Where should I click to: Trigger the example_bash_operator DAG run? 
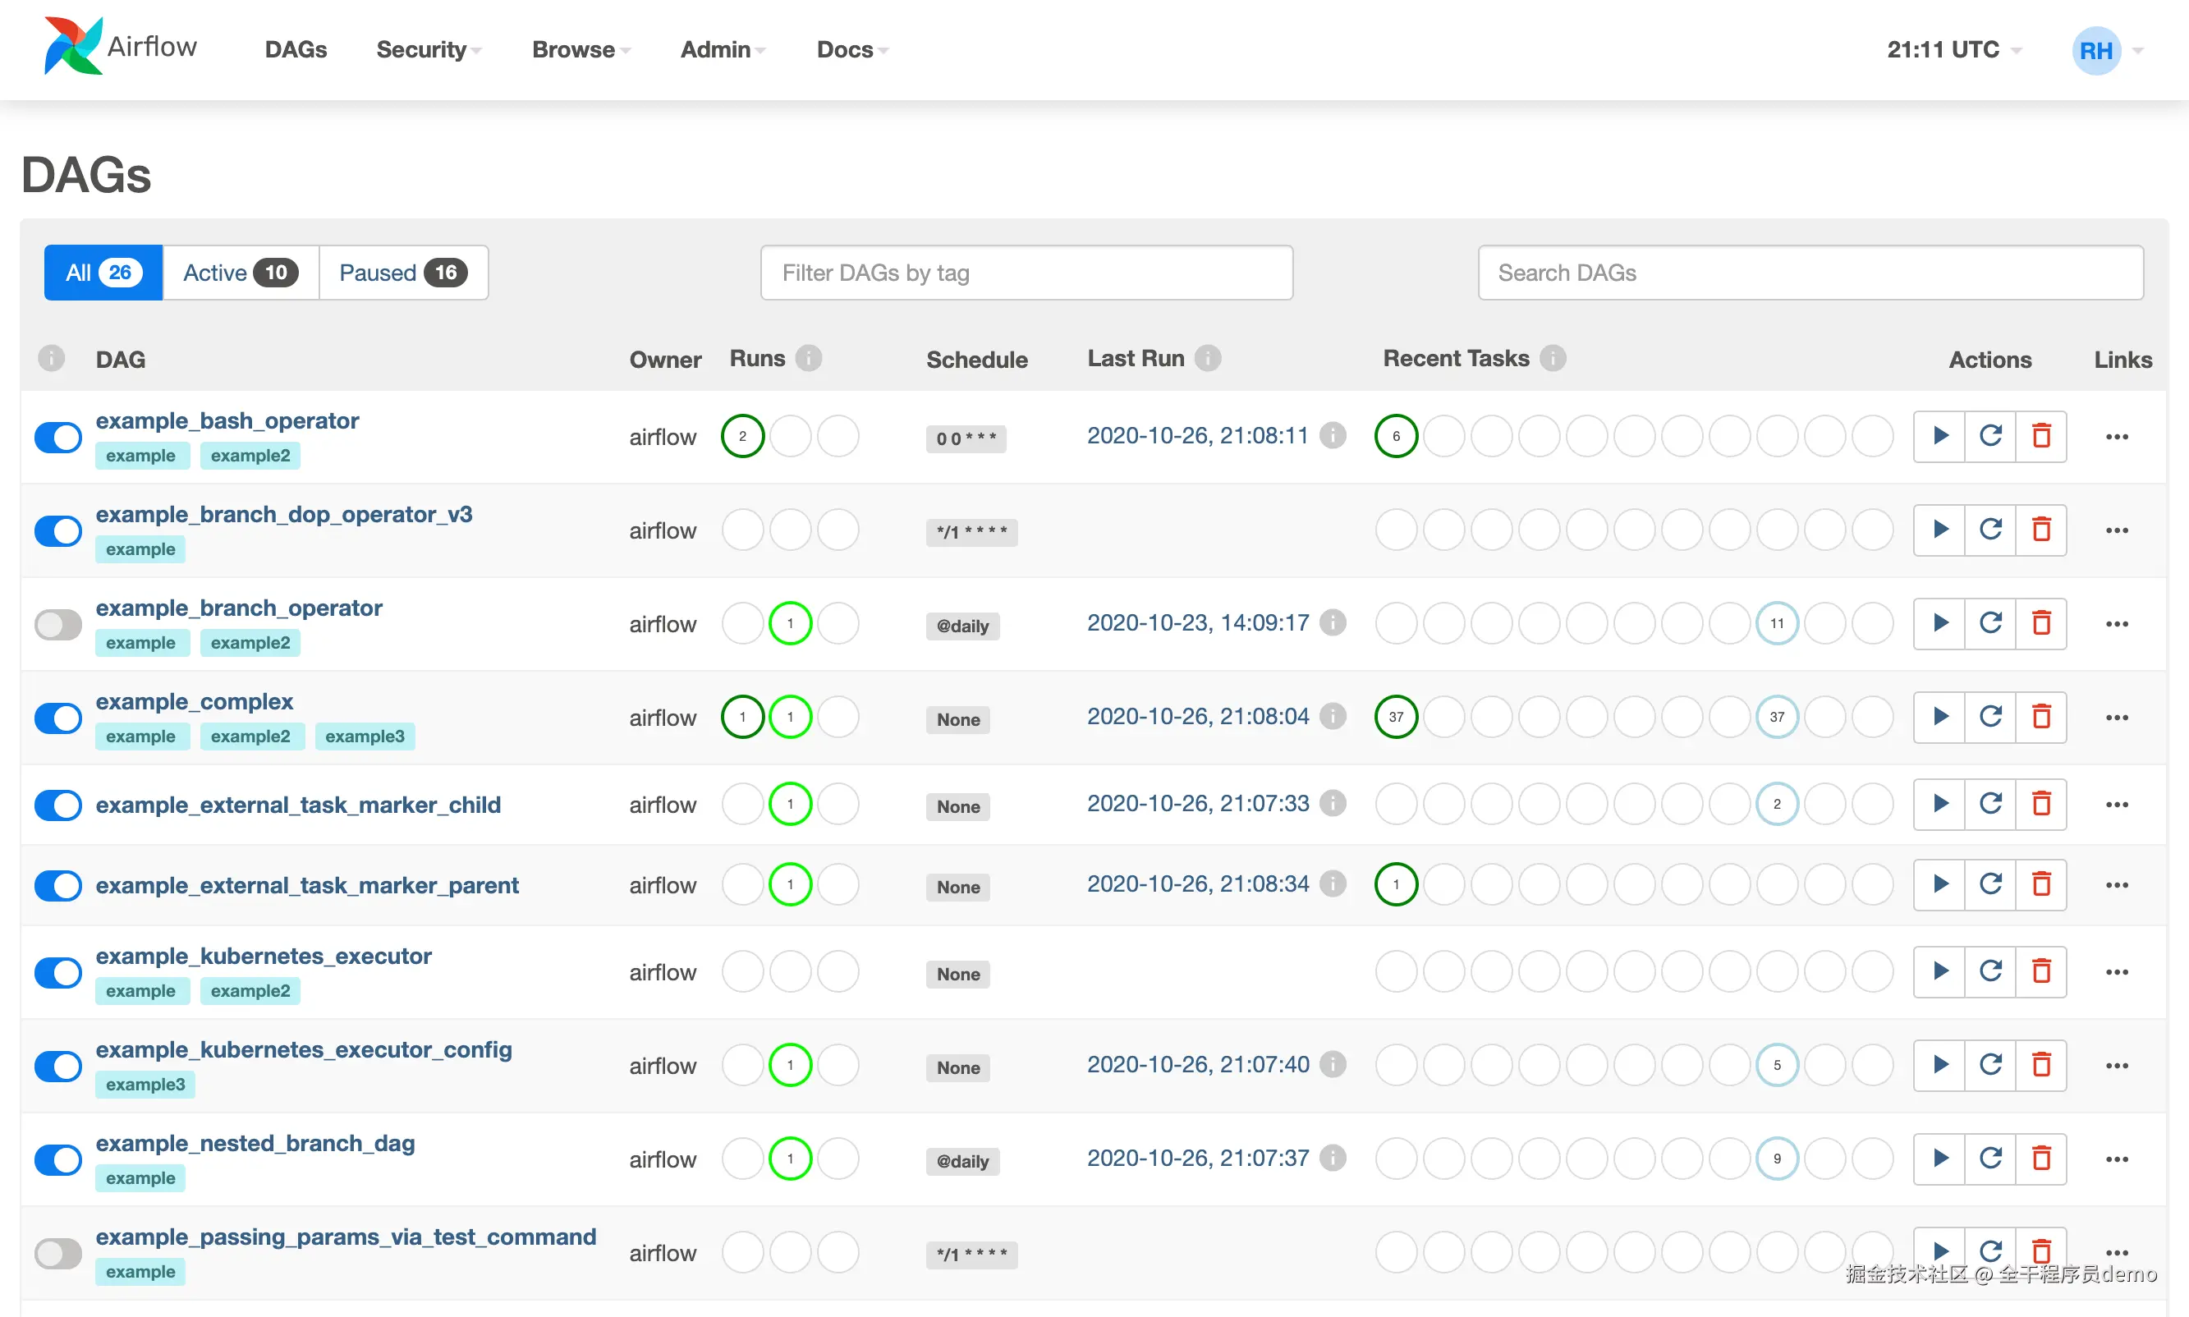coord(1939,436)
